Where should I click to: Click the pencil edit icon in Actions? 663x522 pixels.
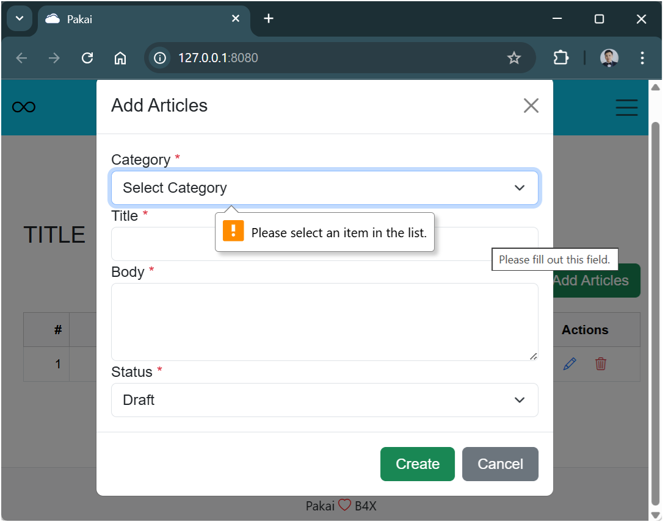tap(570, 364)
